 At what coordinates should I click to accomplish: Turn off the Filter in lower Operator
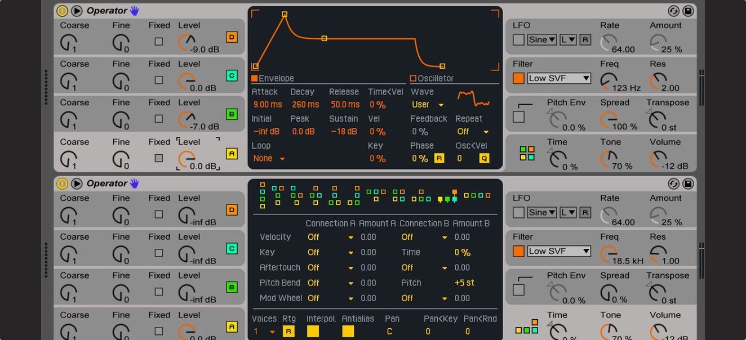click(x=518, y=251)
